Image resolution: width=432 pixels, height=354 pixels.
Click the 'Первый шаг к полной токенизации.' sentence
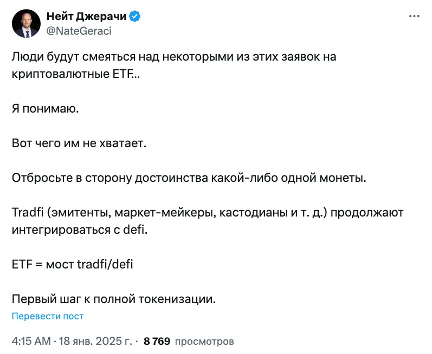(x=113, y=299)
